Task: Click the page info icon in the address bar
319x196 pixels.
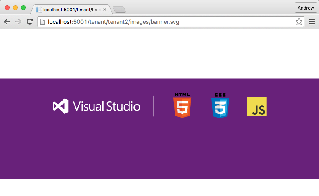Action: (42, 21)
